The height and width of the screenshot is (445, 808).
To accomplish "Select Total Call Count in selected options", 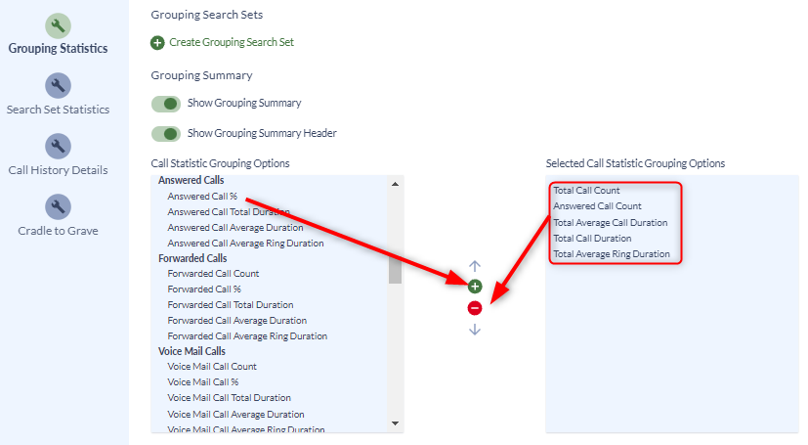I will coord(586,191).
